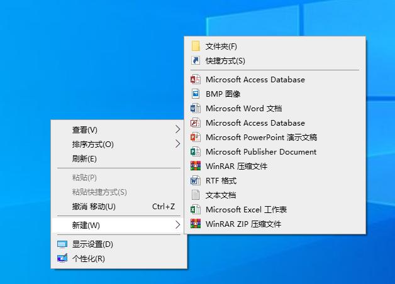Click the BMP 图像 picture icon
The width and height of the screenshot is (395, 284).
[196, 94]
